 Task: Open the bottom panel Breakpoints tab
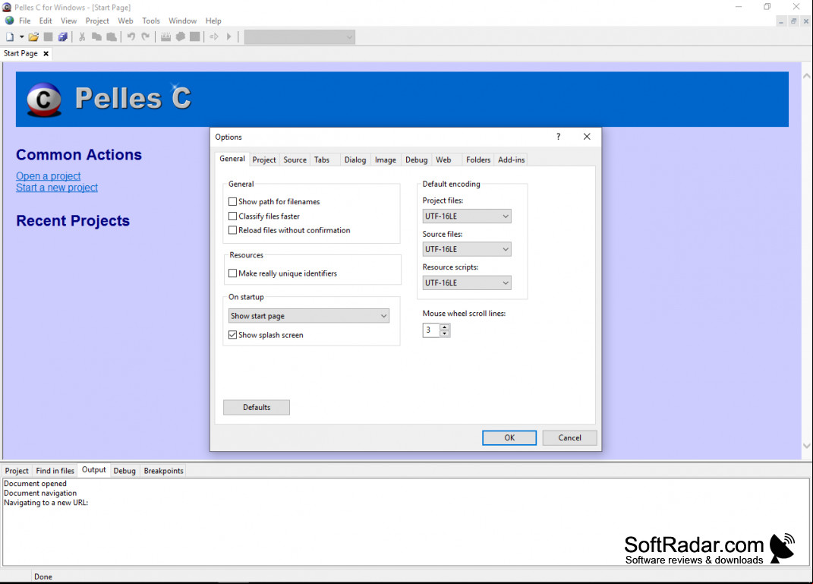(164, 471)
